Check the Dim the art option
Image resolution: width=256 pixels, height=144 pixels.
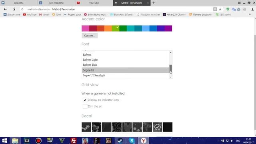[85, 106]
